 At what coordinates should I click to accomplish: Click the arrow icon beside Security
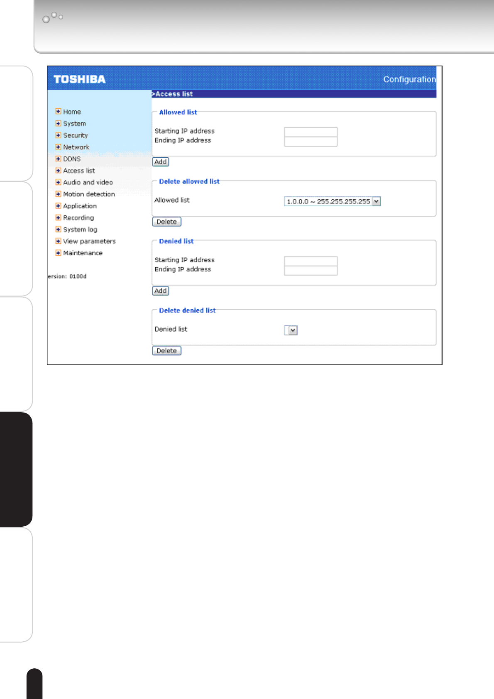click(58, 135)
